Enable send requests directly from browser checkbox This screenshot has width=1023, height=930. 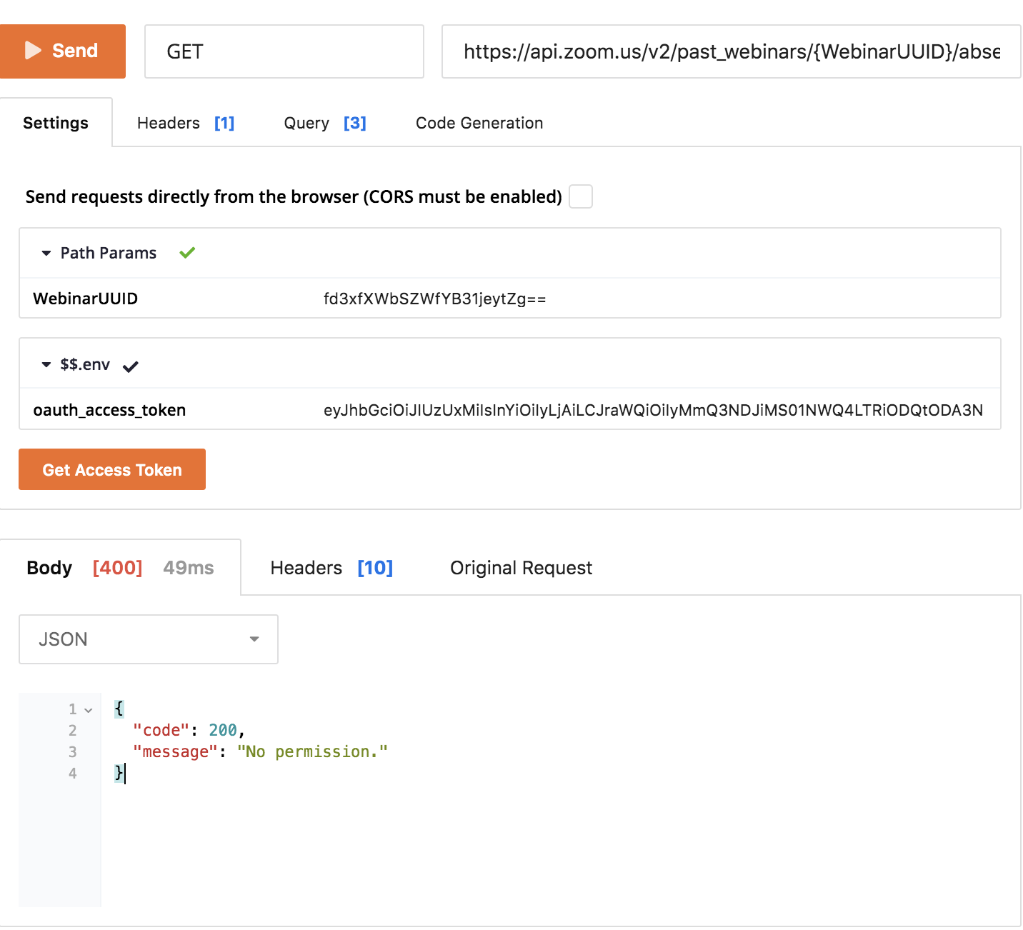click(581, 196)
